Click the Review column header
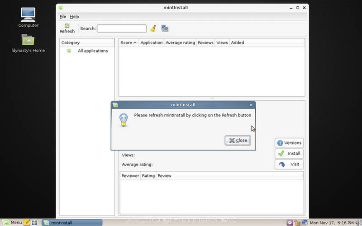 coord(230,176)
